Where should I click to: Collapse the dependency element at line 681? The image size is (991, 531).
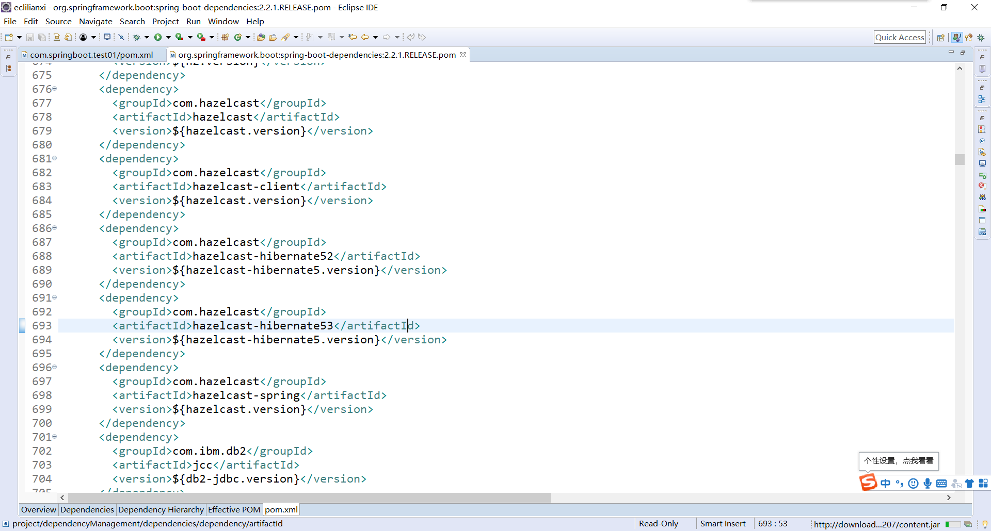tap(55, 158)
